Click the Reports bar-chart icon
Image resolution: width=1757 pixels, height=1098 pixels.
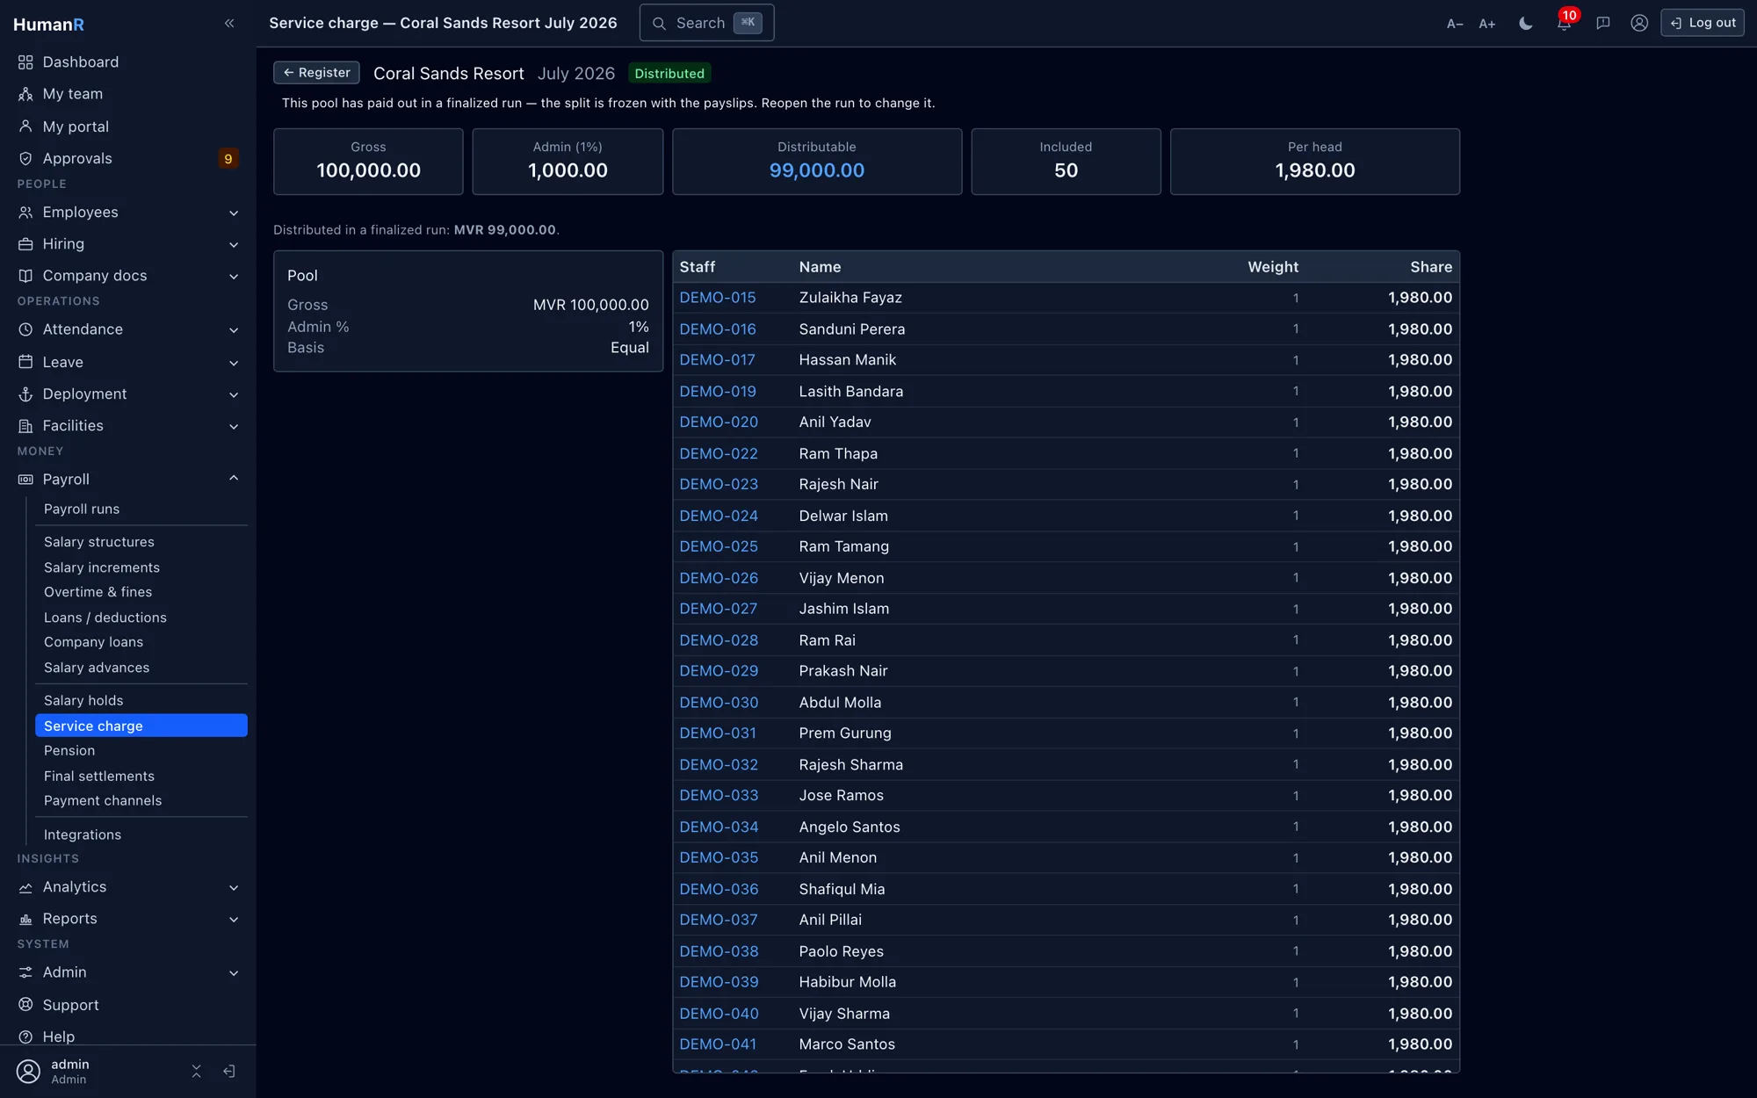(x=25, y=919)
